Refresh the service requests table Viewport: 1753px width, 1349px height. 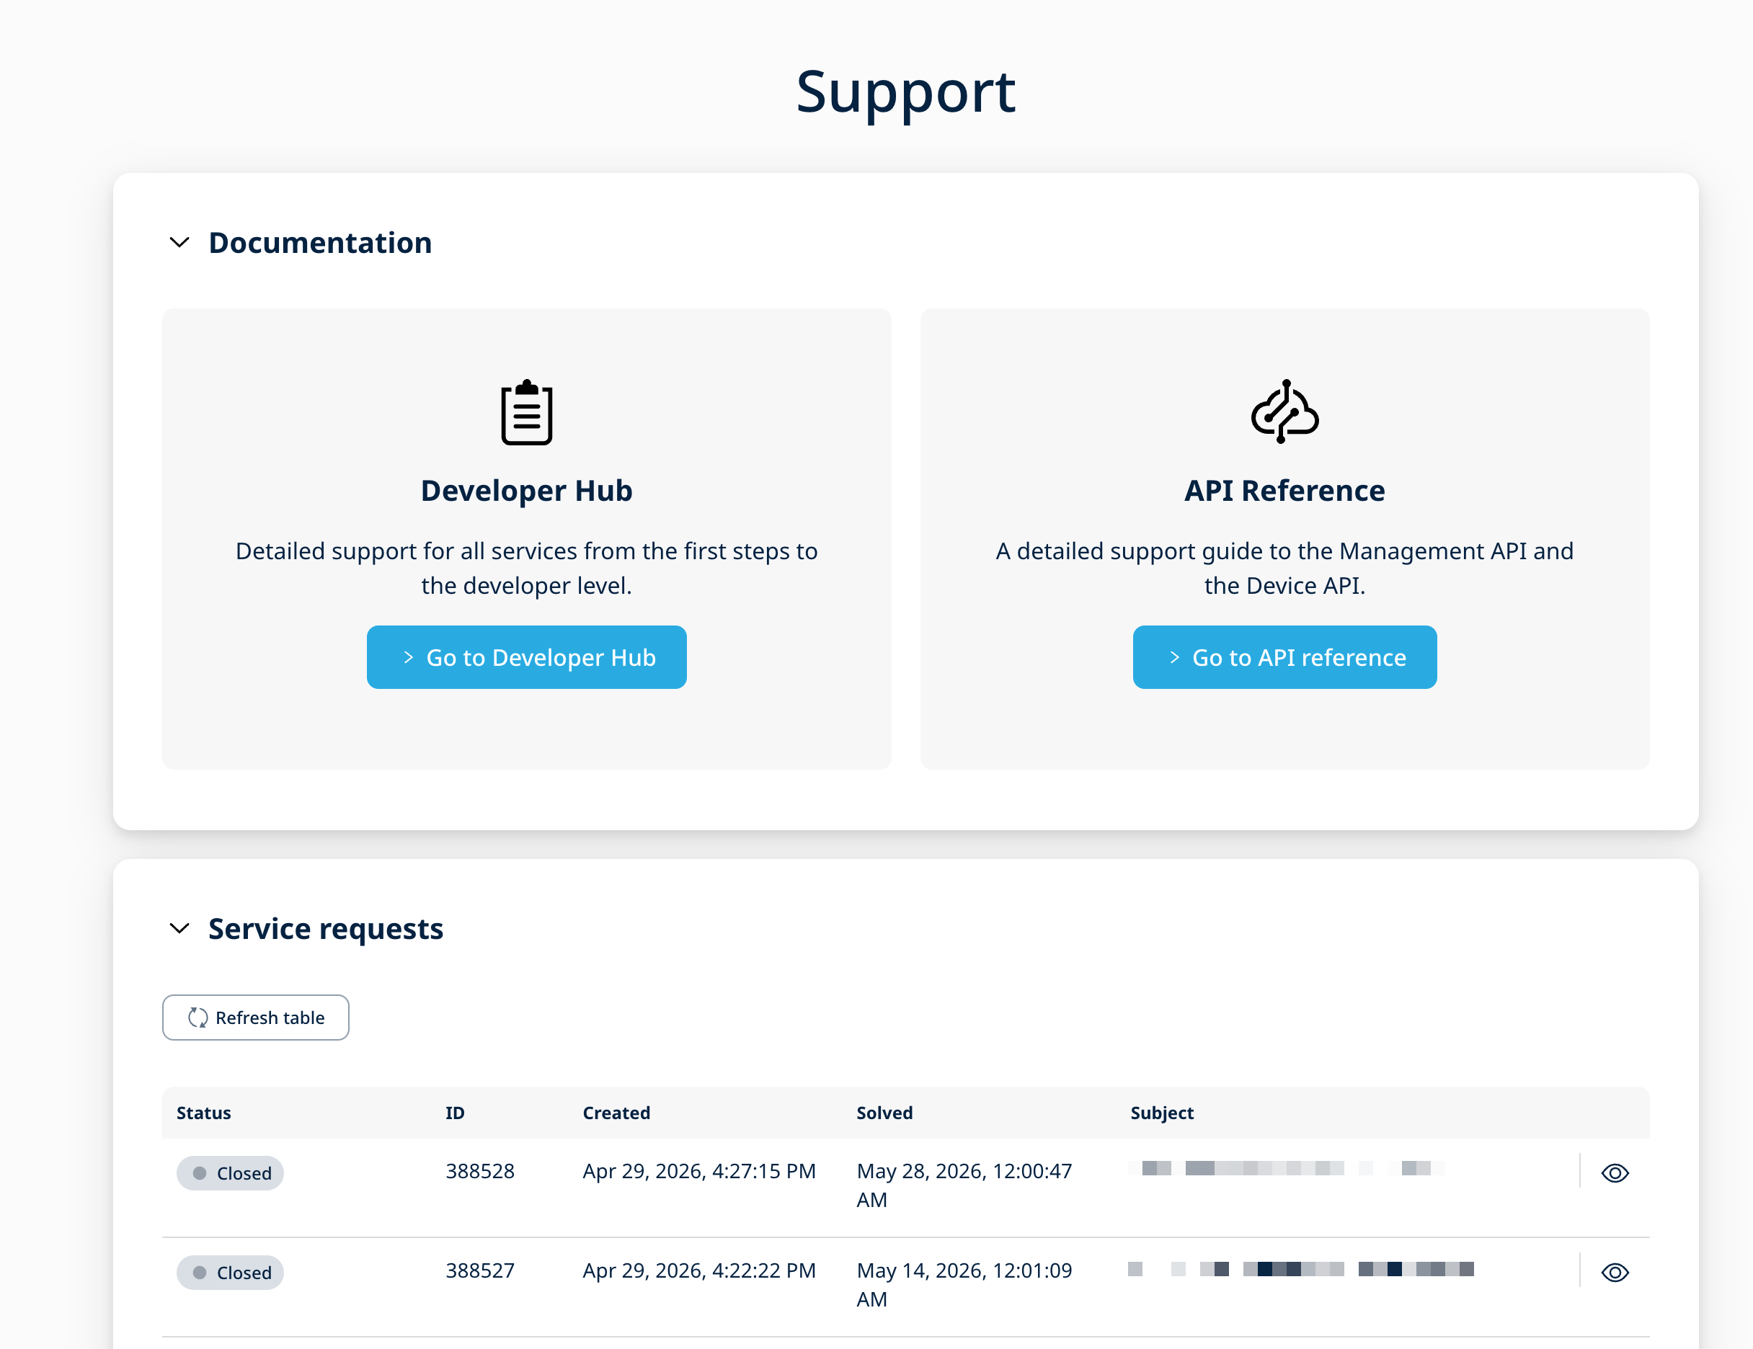[x=255, y=1018]
